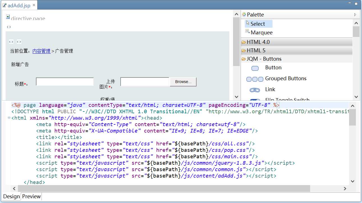This screenshot has width=362, height=203.
Task: Close the adAdd.jsp tab
Action: [34, 5]
